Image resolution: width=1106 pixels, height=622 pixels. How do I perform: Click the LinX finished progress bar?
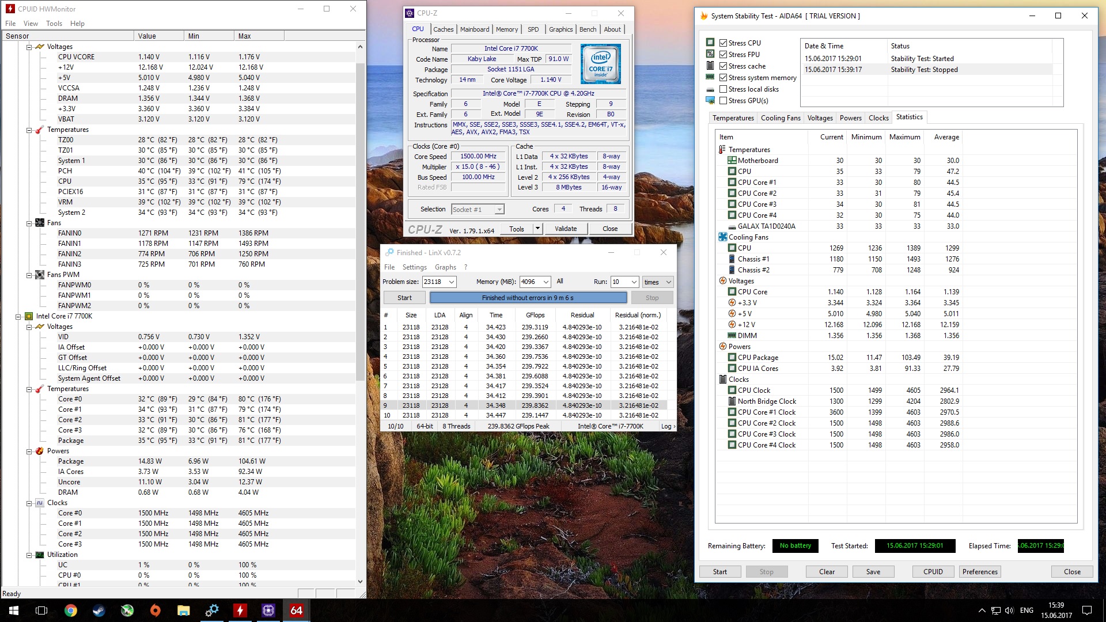tap(528, 298)
